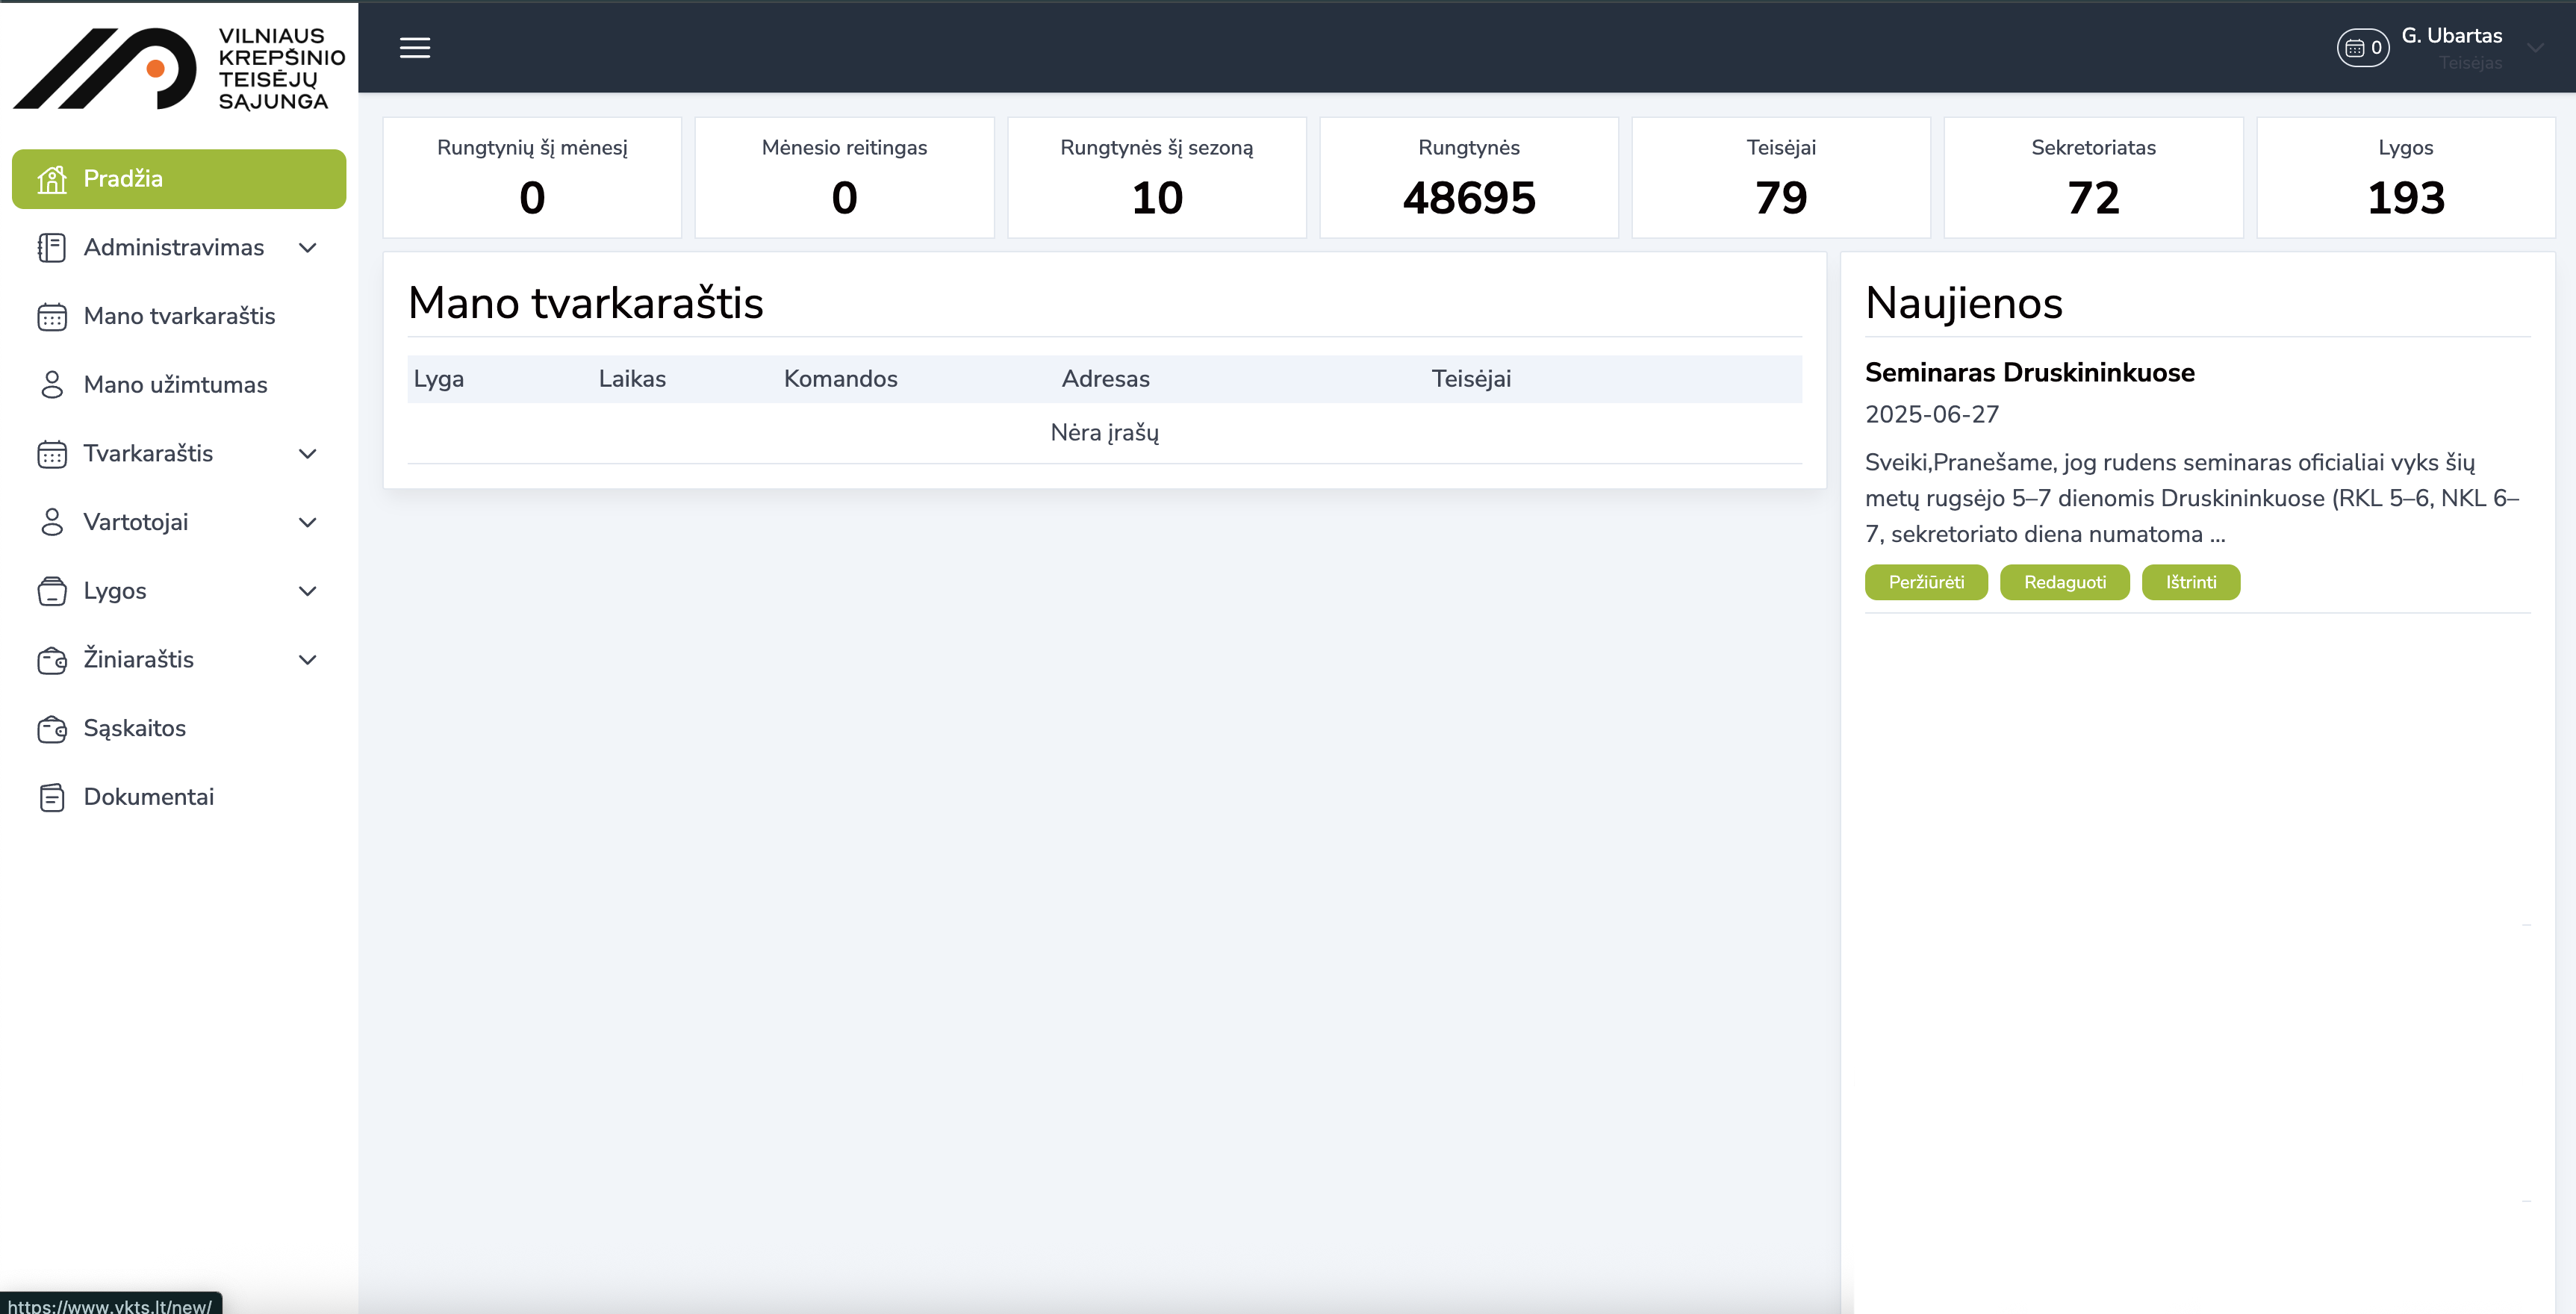The width and height of the screenshot is (2576, 1314).
Task: Open Sąskaitos menu item
Action: (179, 728)
